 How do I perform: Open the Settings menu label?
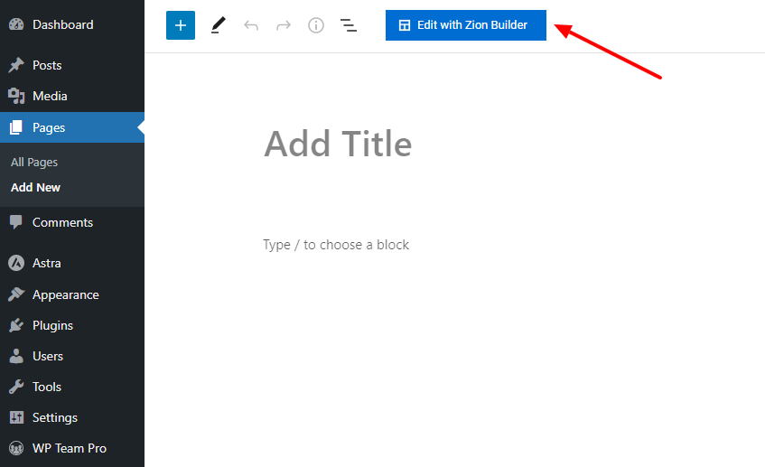tap(55, 417)
